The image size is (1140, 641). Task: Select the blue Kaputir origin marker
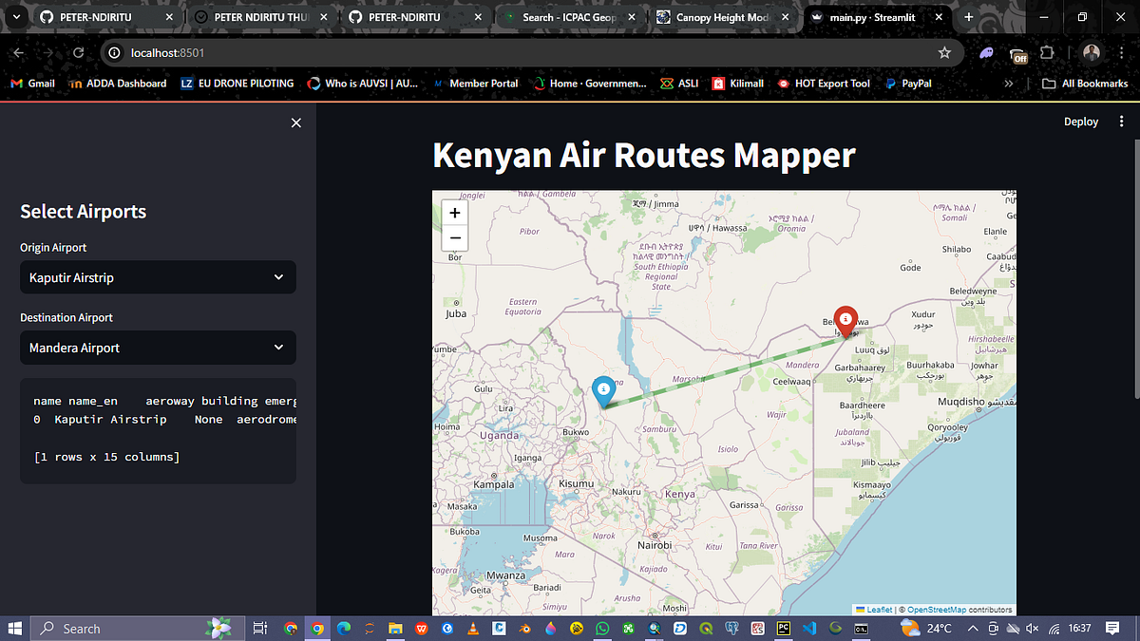tap(604, 389)
